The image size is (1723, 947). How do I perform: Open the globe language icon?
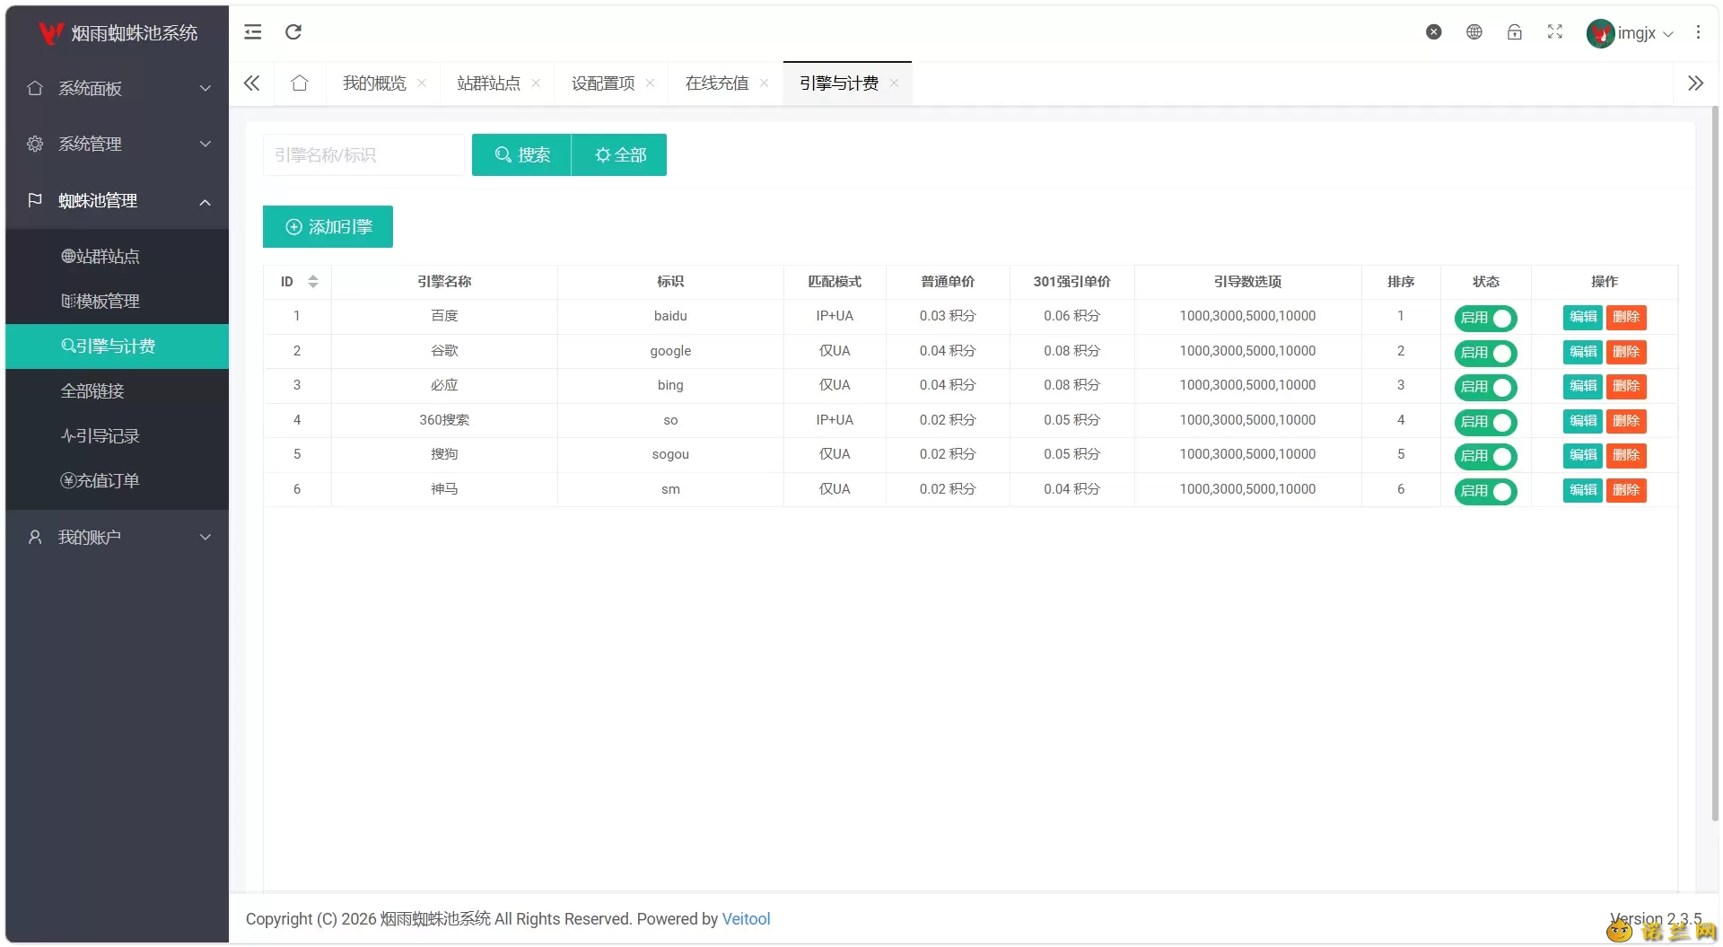pyautogui.click(x=1474, y=32)
